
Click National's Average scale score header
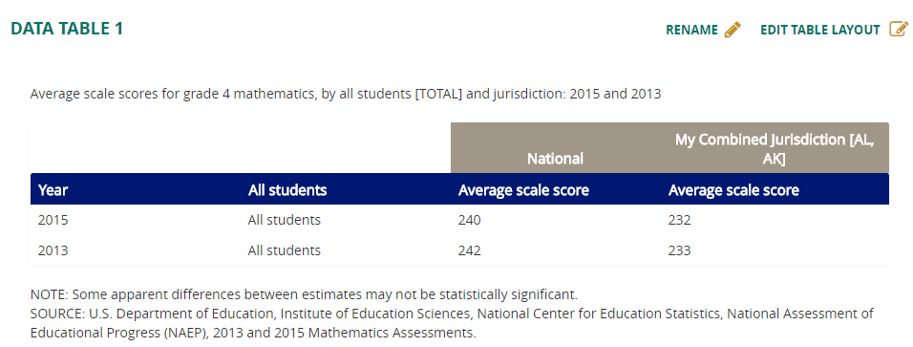click(x=523, y=190)
